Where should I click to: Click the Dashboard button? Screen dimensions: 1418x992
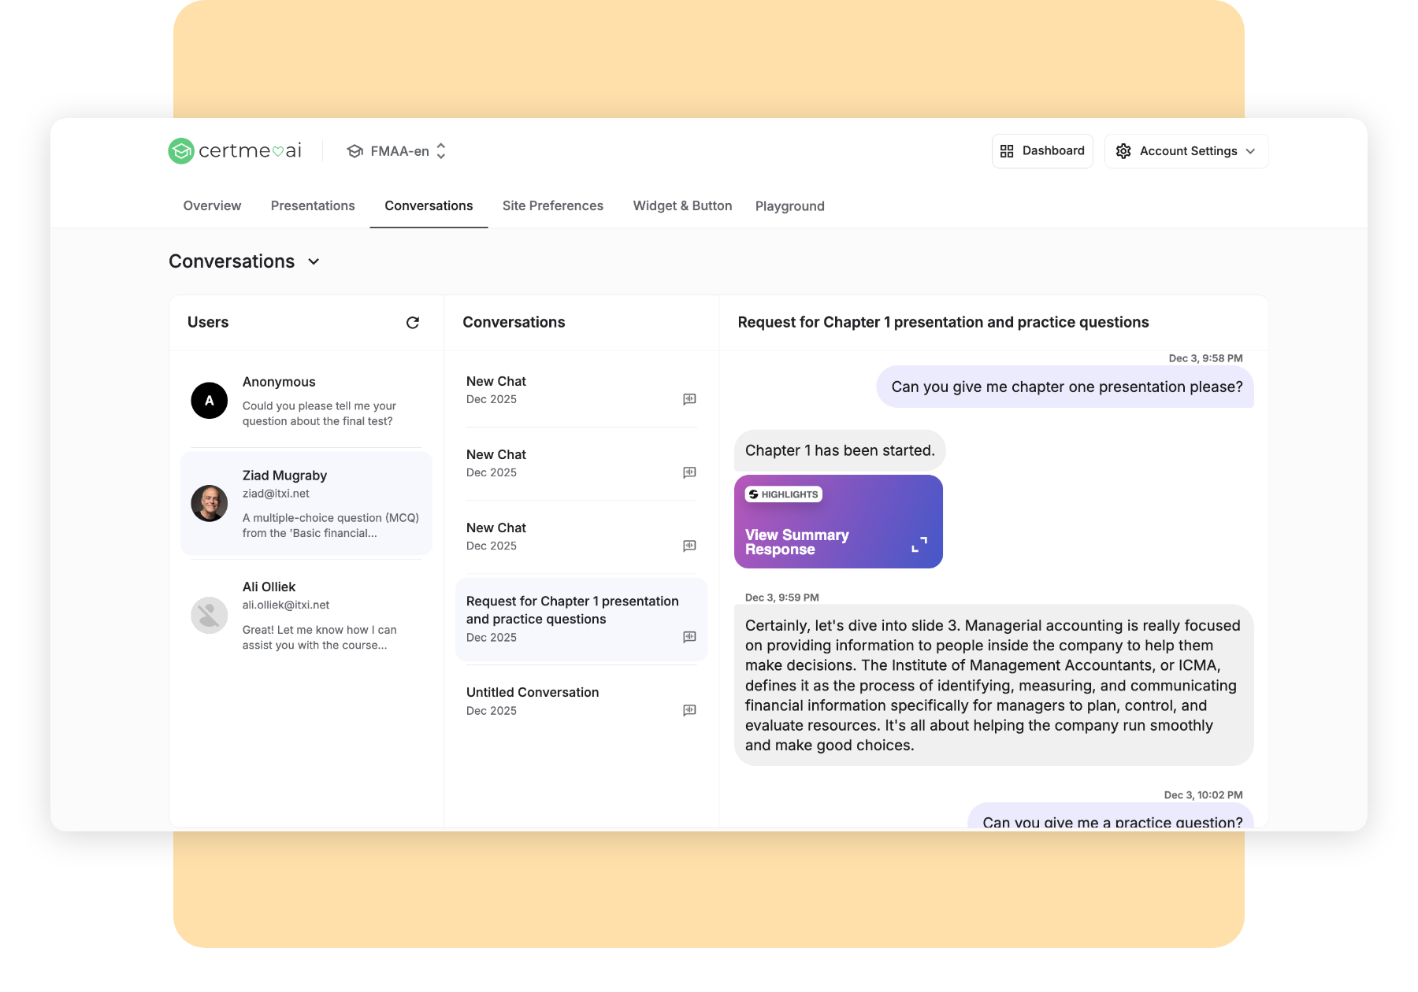click(1041, 151)
